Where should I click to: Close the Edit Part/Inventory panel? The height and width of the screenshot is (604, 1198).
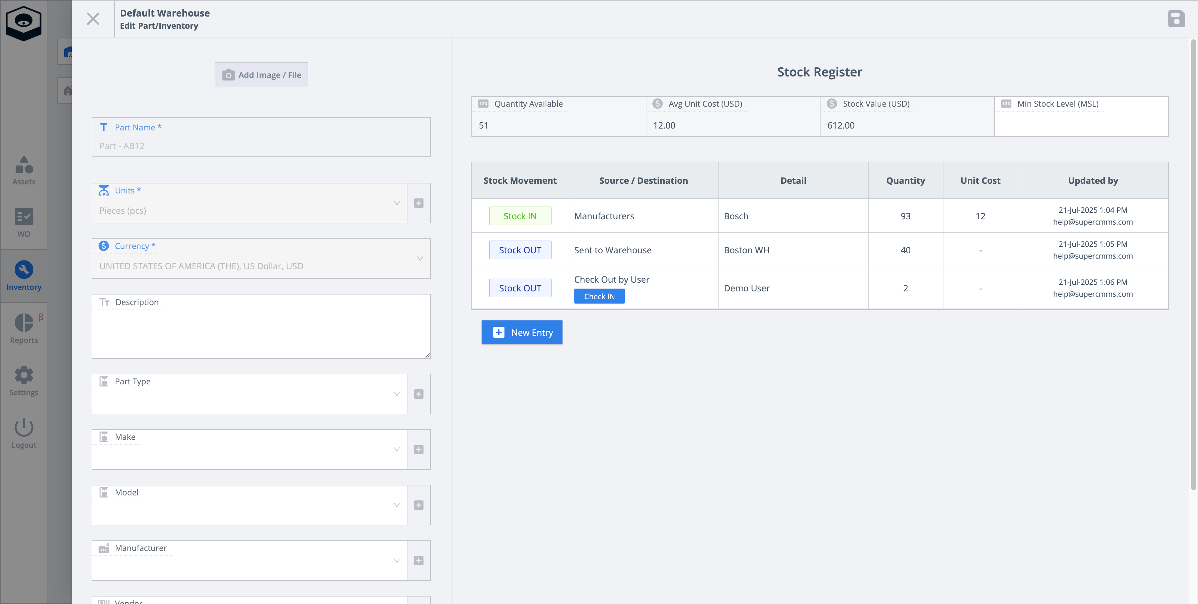(93, 19)
